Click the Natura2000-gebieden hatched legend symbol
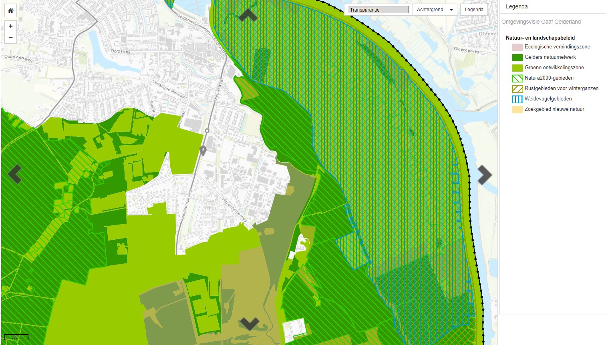 pyautogui.click(x=517, y=78)
